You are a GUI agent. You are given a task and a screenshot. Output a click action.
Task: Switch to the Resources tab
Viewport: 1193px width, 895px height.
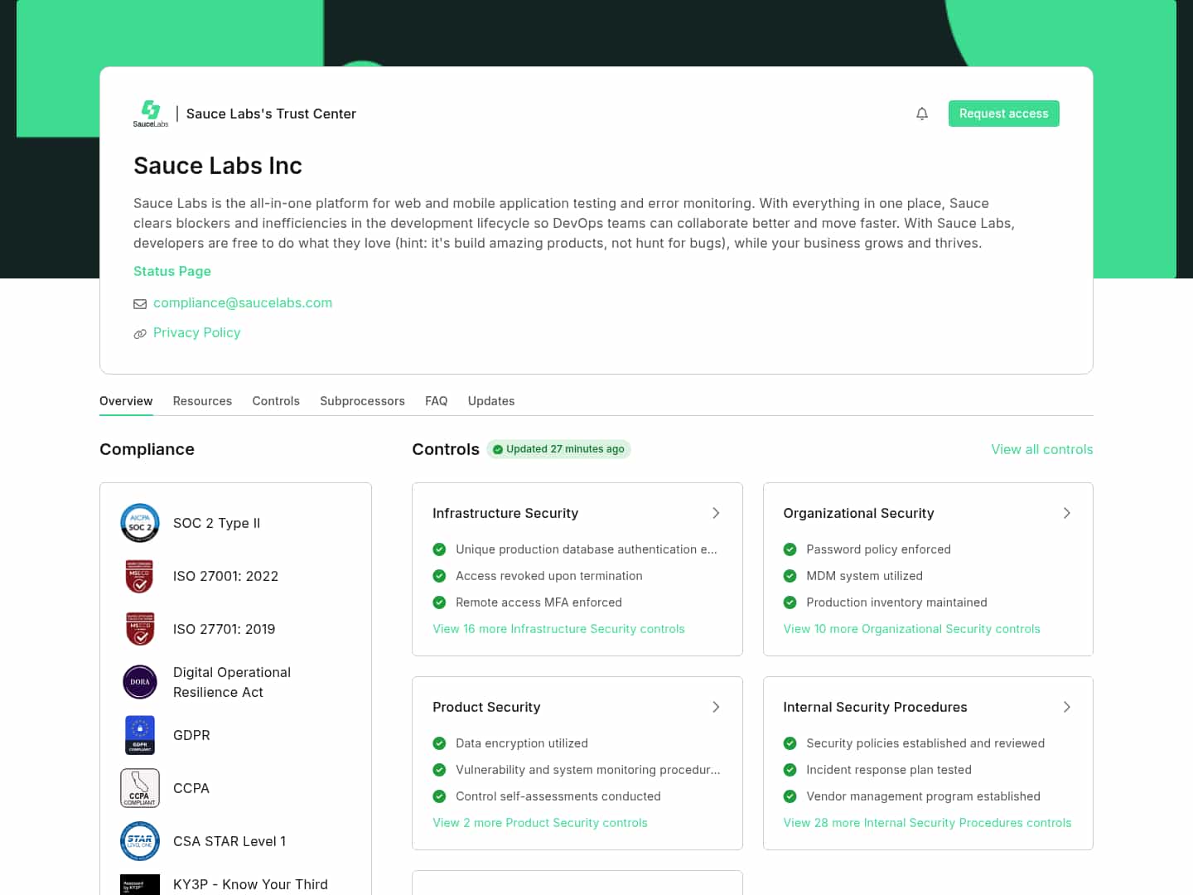[x=202, y=401]
